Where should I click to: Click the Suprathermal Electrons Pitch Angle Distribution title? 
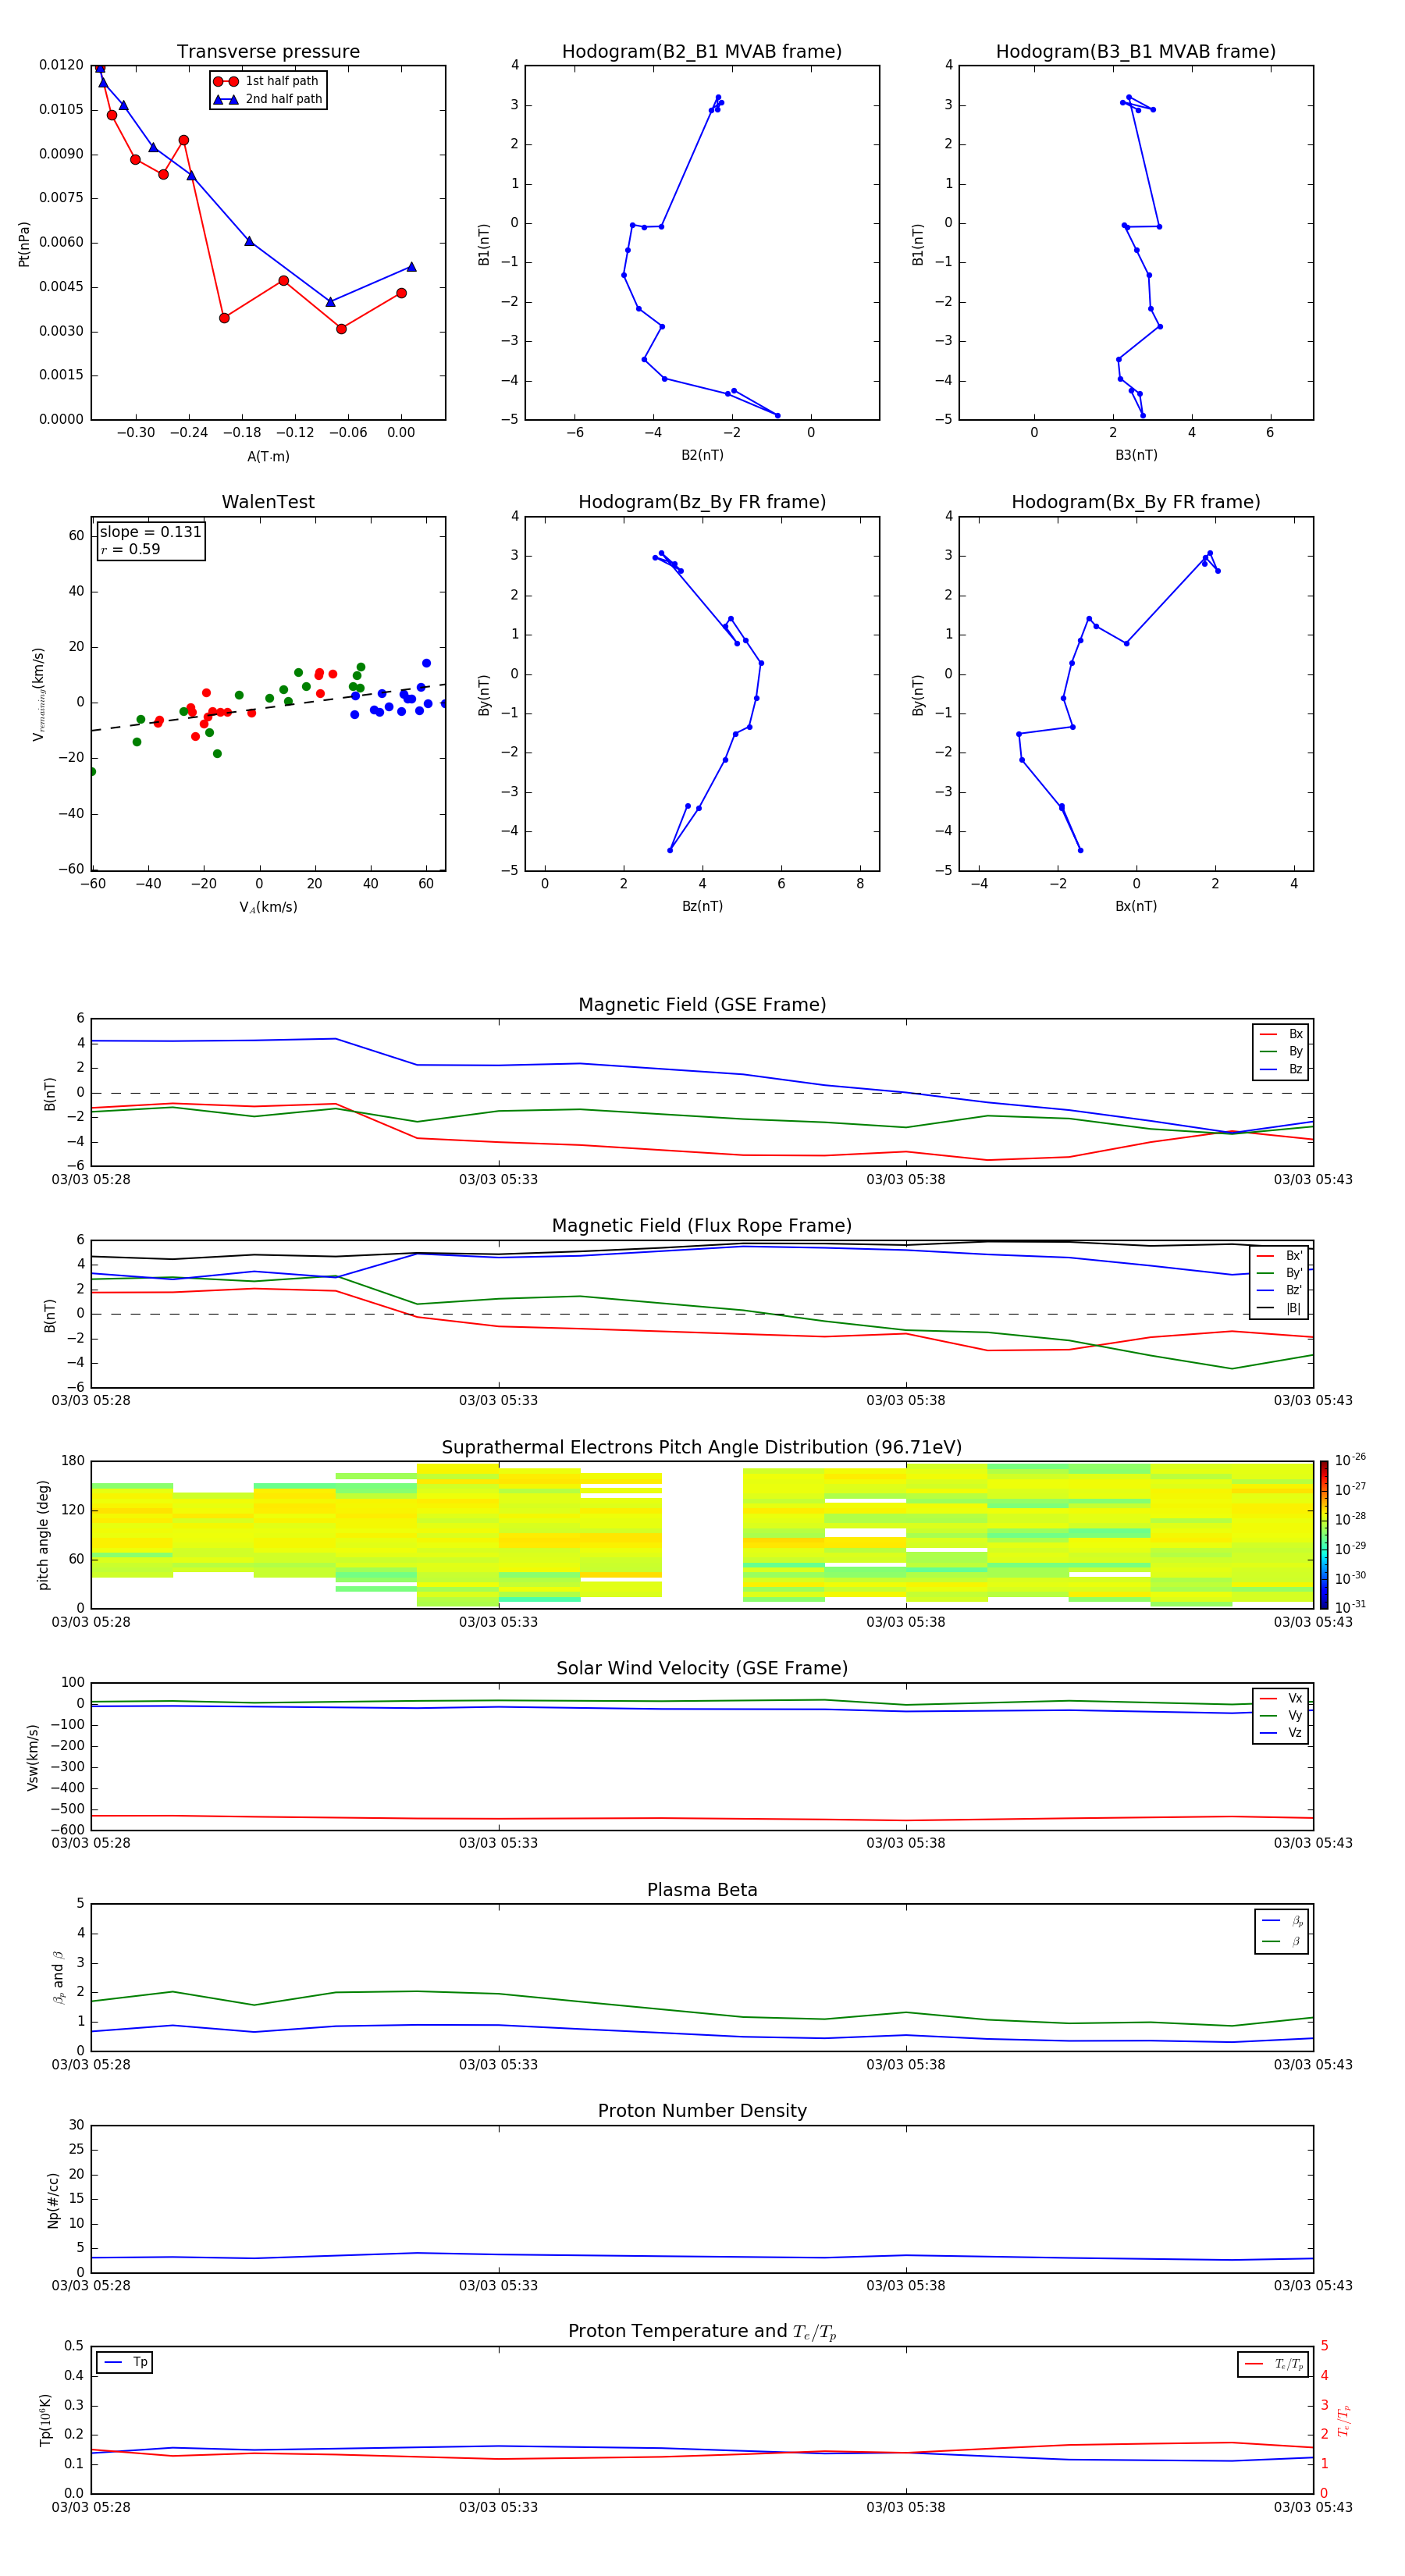tap(702, 1448)
